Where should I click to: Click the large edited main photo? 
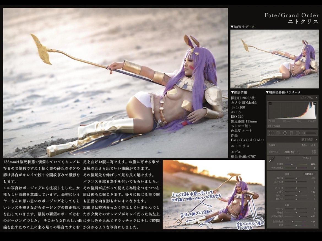tap(115, 83)
